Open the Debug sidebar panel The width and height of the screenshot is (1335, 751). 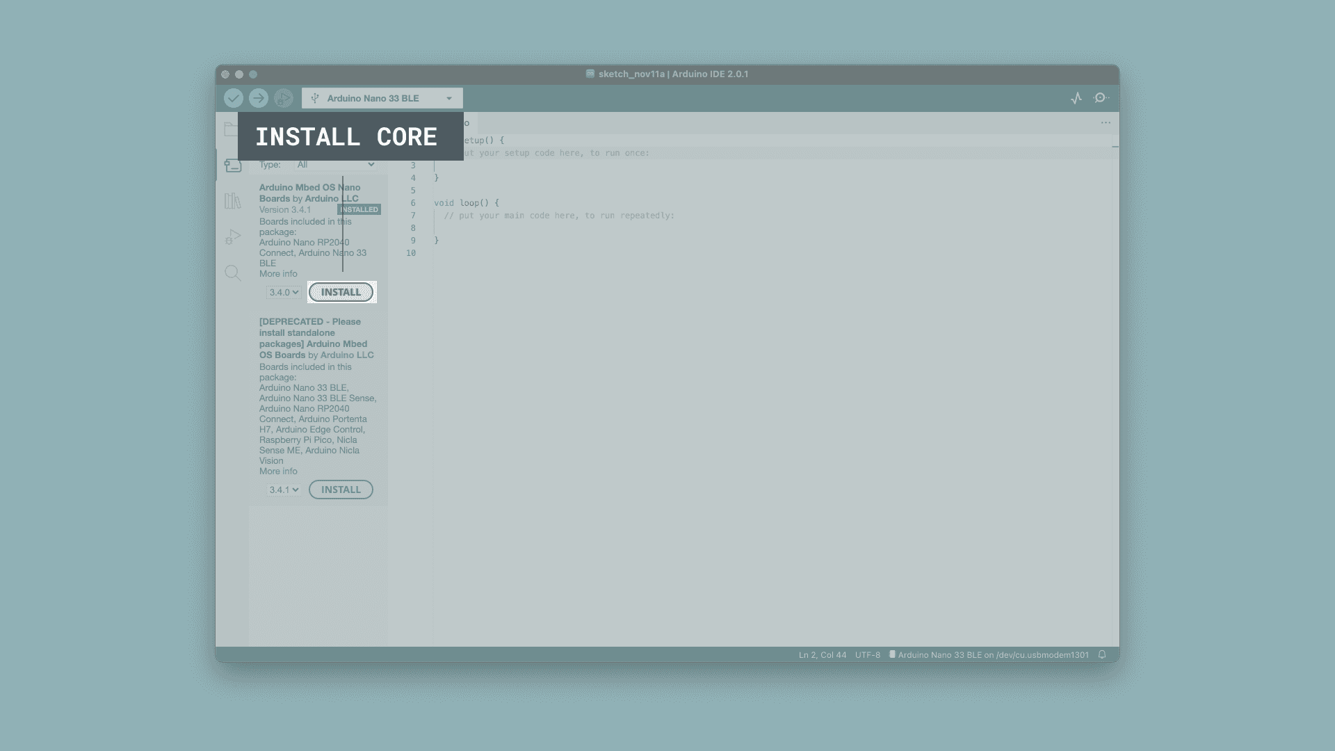coord(233,237)
